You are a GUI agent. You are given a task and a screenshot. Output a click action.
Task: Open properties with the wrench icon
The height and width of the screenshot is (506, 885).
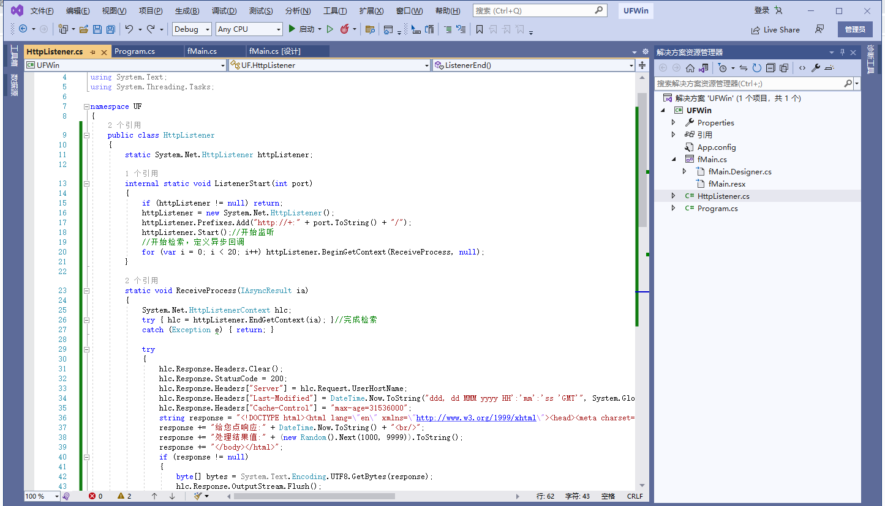(x=816, y=68)
